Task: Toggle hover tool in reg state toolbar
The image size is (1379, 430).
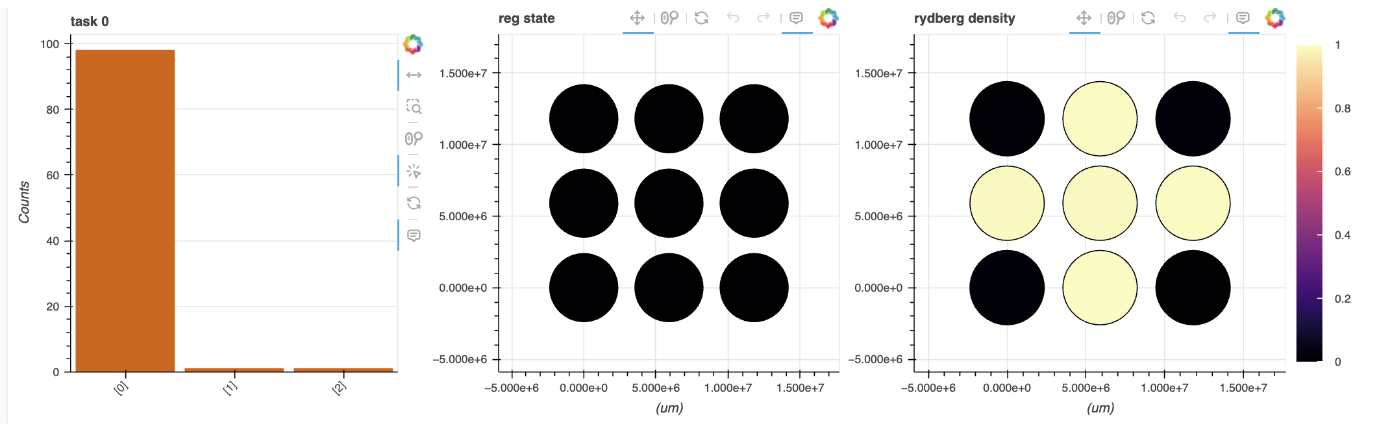Action: pos(796,18)
